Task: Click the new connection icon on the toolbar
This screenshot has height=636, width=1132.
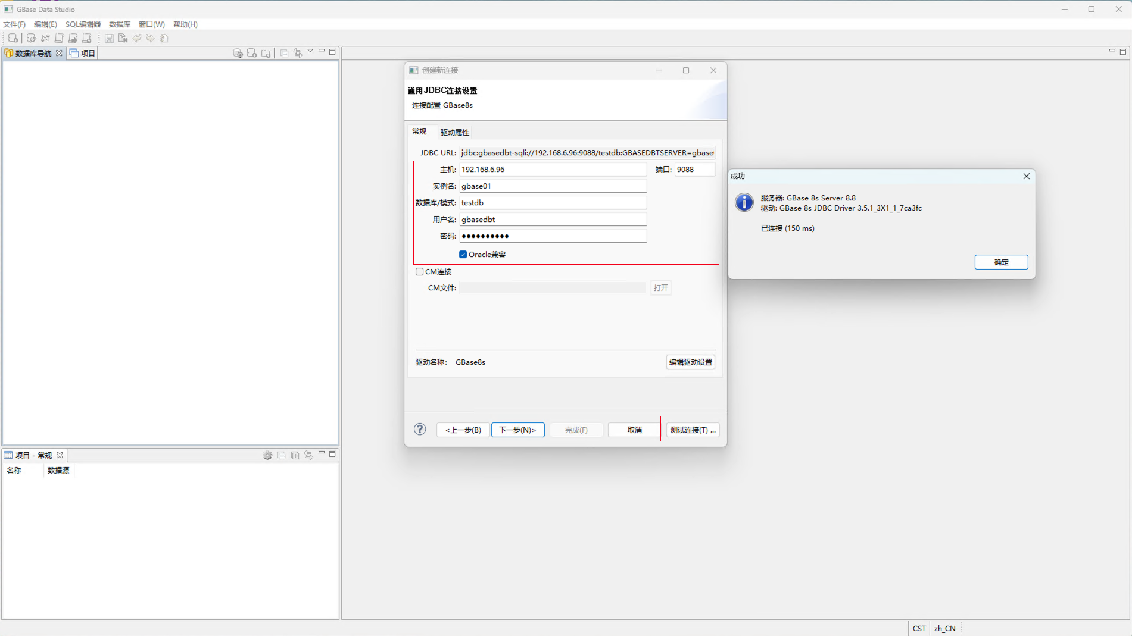Action: pos(13,38)
